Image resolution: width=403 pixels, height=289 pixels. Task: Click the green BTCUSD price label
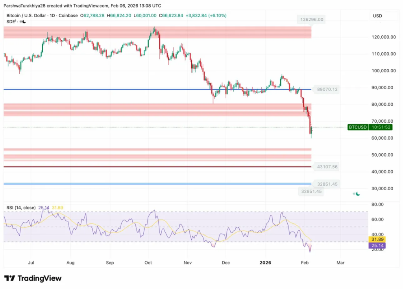click(x=358, y=127)
